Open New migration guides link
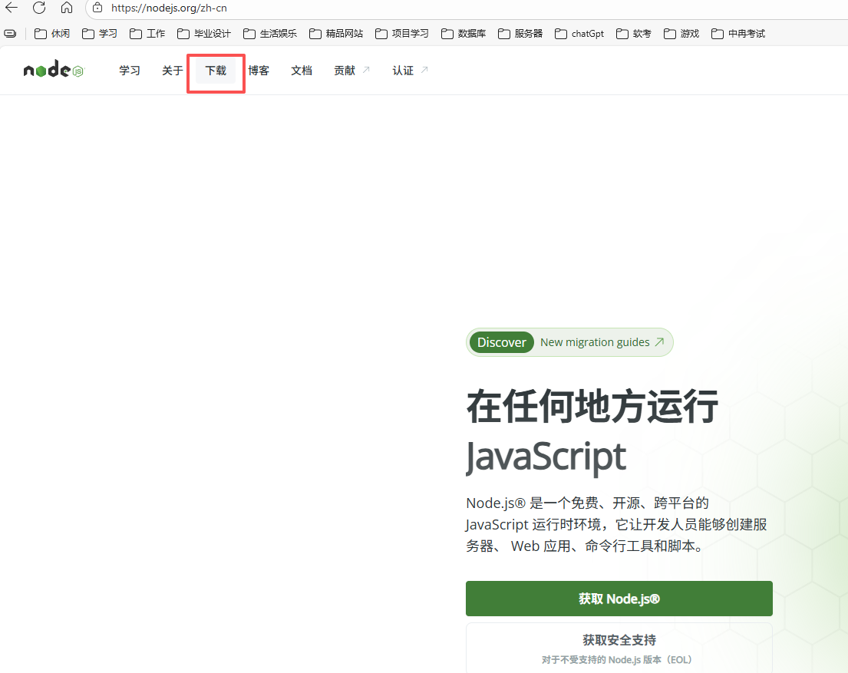Screen dimensions: 848x673 602,342
